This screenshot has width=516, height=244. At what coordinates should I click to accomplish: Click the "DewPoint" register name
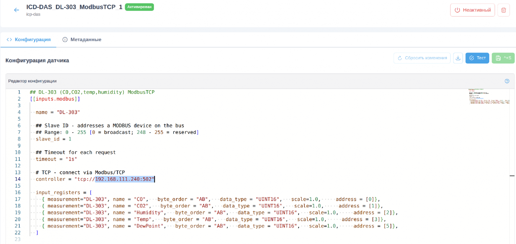click(x=149, y=226)
